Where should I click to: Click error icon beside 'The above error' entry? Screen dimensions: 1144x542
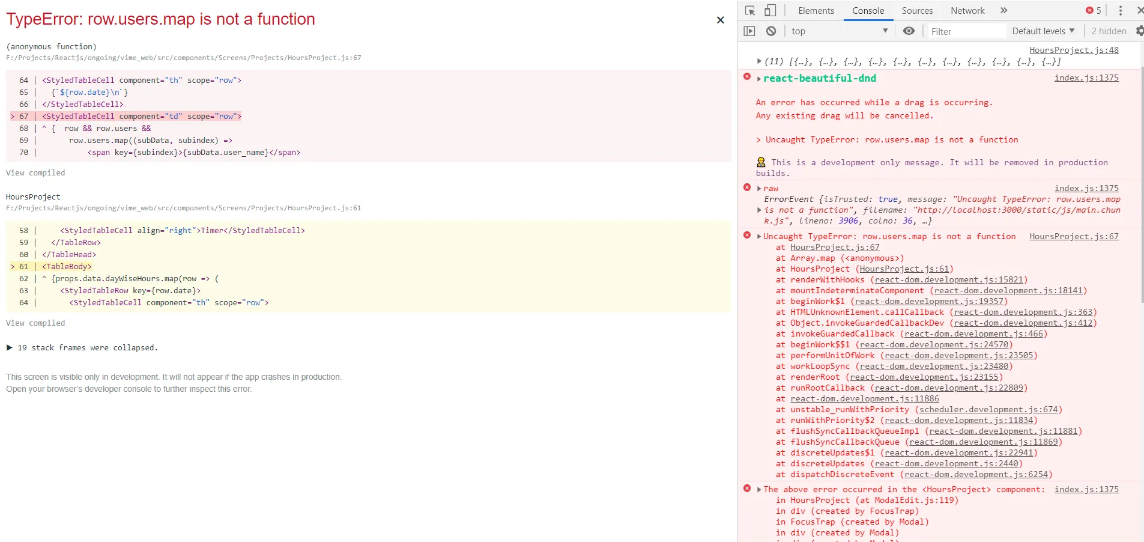tap(747, 488)
